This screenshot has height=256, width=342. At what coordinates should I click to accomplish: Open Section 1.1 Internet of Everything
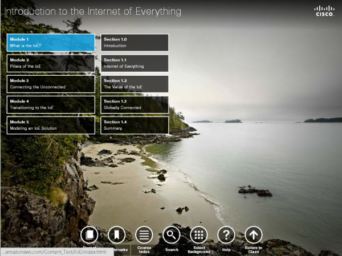135,63
